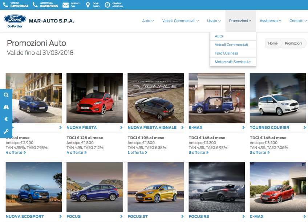Open the Tourneo Courier car thumbnail

pyautogui.click(x=277, y=98)
